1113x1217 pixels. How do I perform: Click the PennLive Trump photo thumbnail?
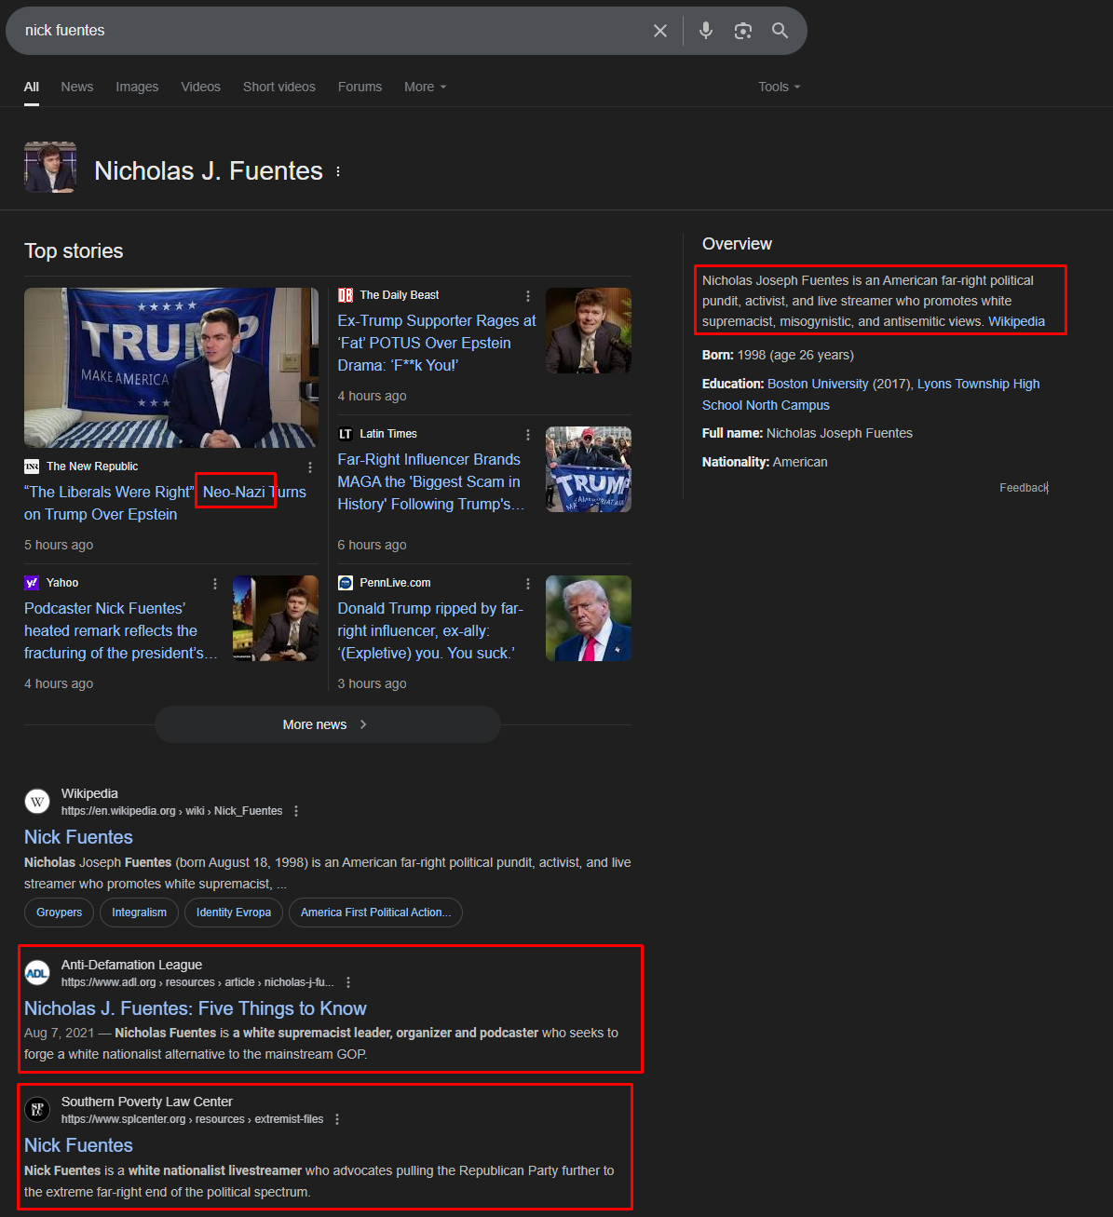tap(589, 618)
